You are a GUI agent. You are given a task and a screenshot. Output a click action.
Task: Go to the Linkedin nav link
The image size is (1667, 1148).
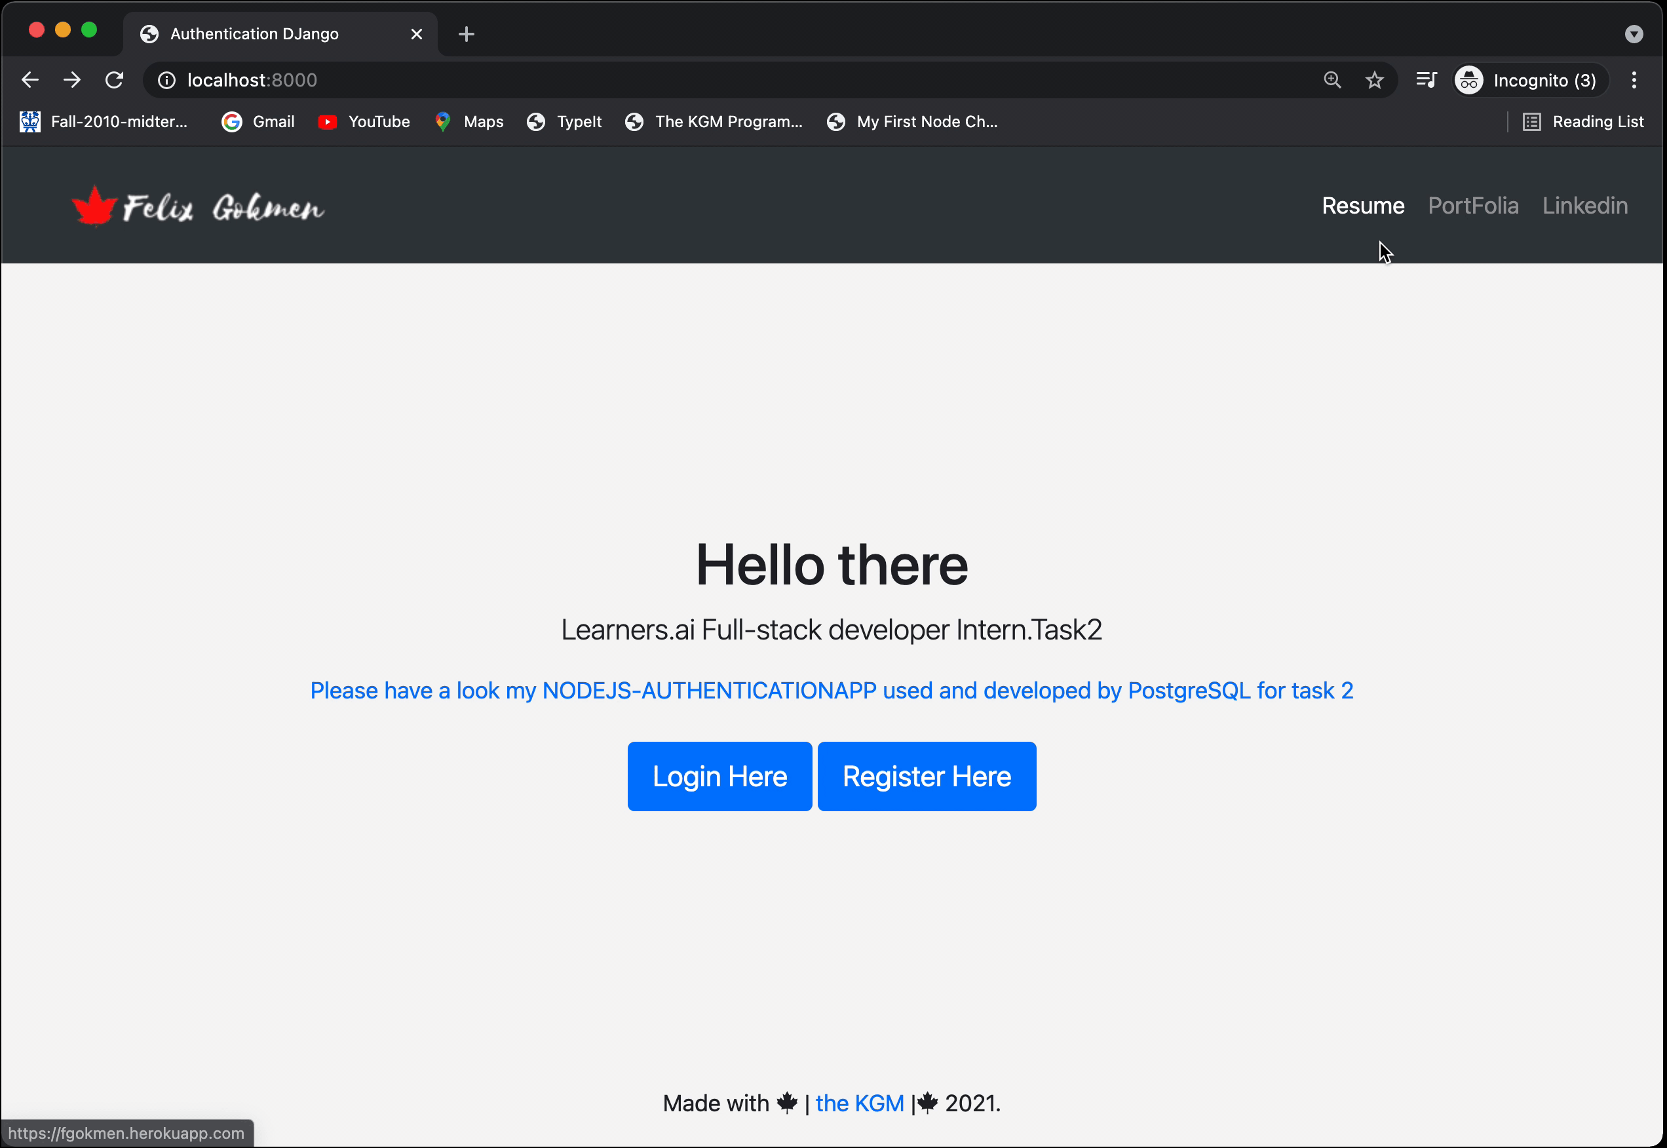1584,206
